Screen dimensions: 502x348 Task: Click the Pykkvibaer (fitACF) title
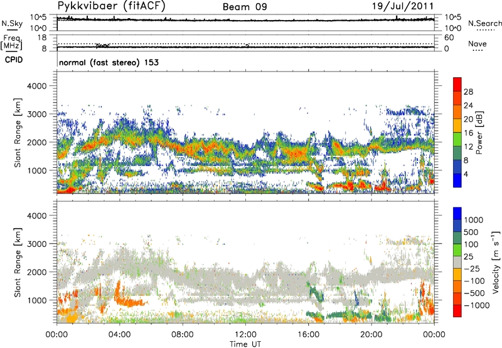click(112, 6)
